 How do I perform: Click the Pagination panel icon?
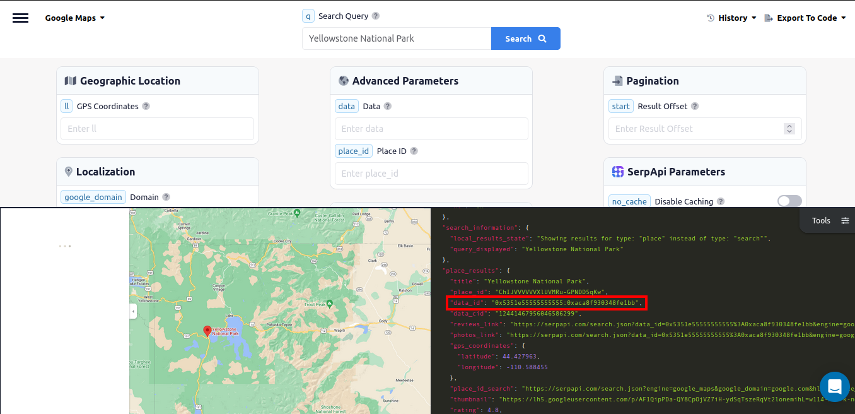[x=617, y=81]
